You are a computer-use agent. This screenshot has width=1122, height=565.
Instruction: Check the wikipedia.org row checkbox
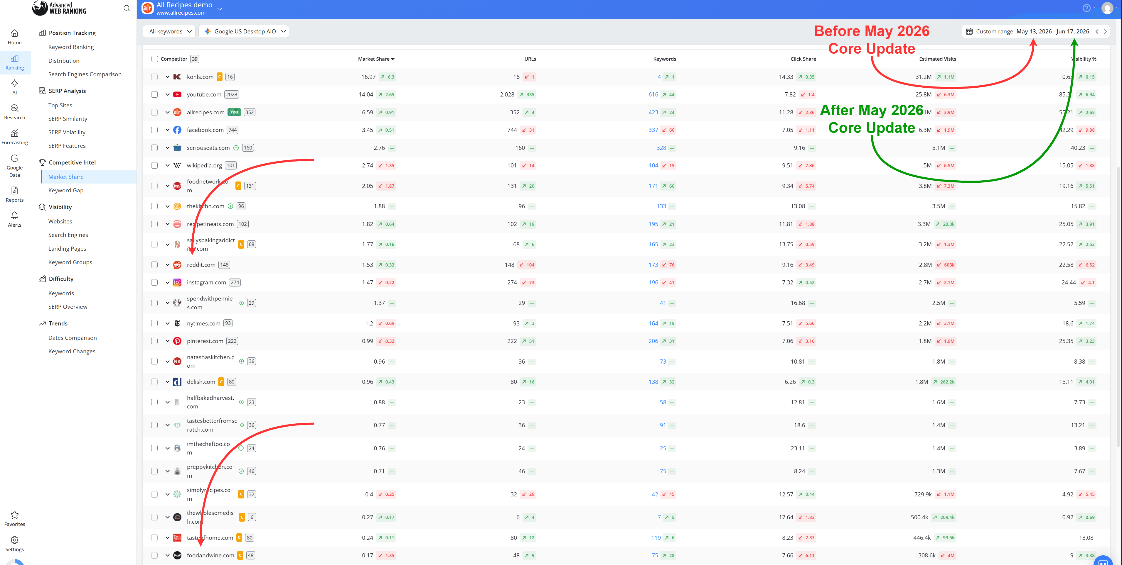(x=154, y=165)
